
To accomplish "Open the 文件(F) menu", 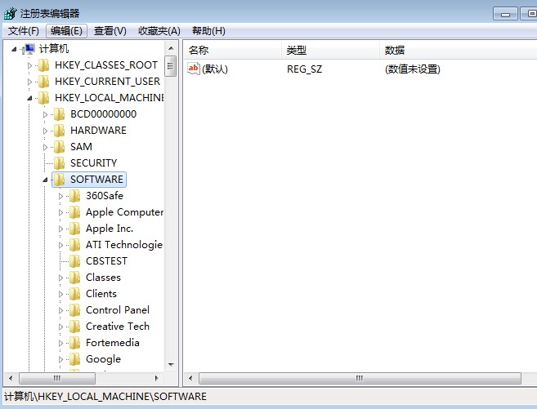I will point(23,31).
